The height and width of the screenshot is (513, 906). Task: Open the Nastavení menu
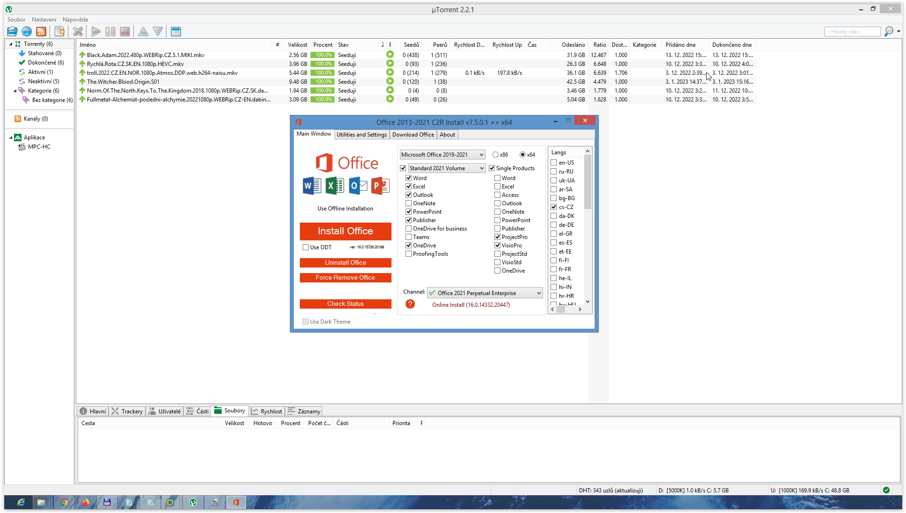tap(44, 20)
